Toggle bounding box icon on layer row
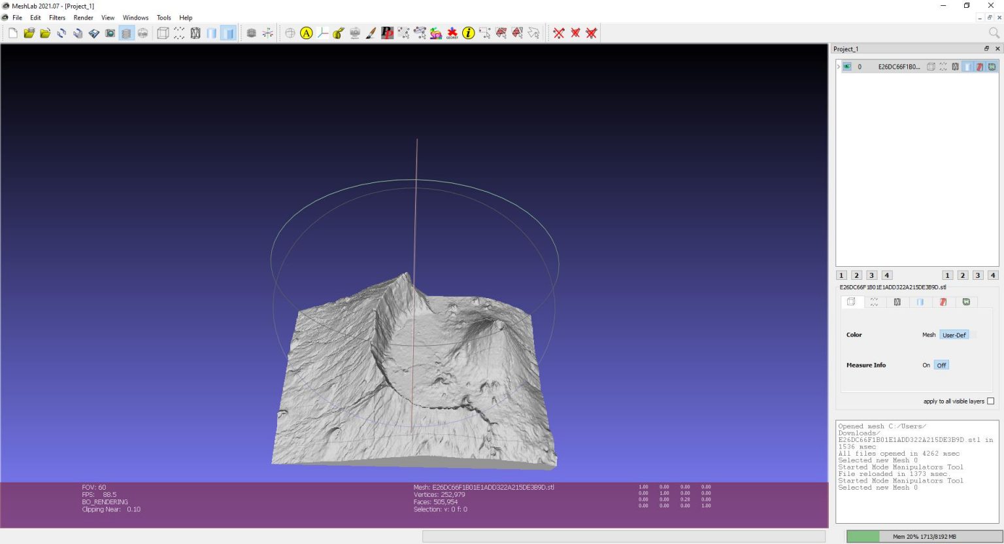 click(x=931, y=67)
